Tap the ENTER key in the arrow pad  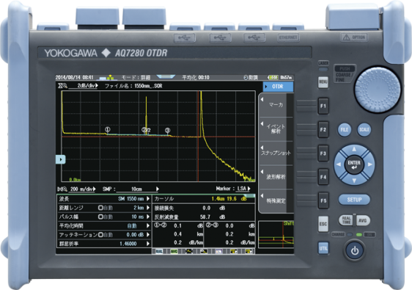tap(354, 164)
